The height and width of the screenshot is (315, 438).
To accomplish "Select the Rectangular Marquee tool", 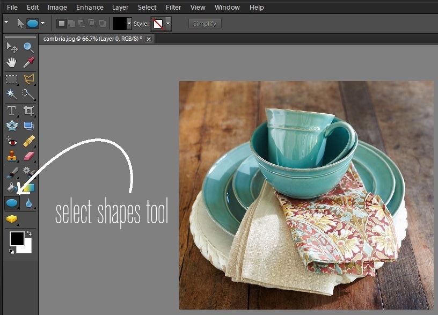I will 11,79.
